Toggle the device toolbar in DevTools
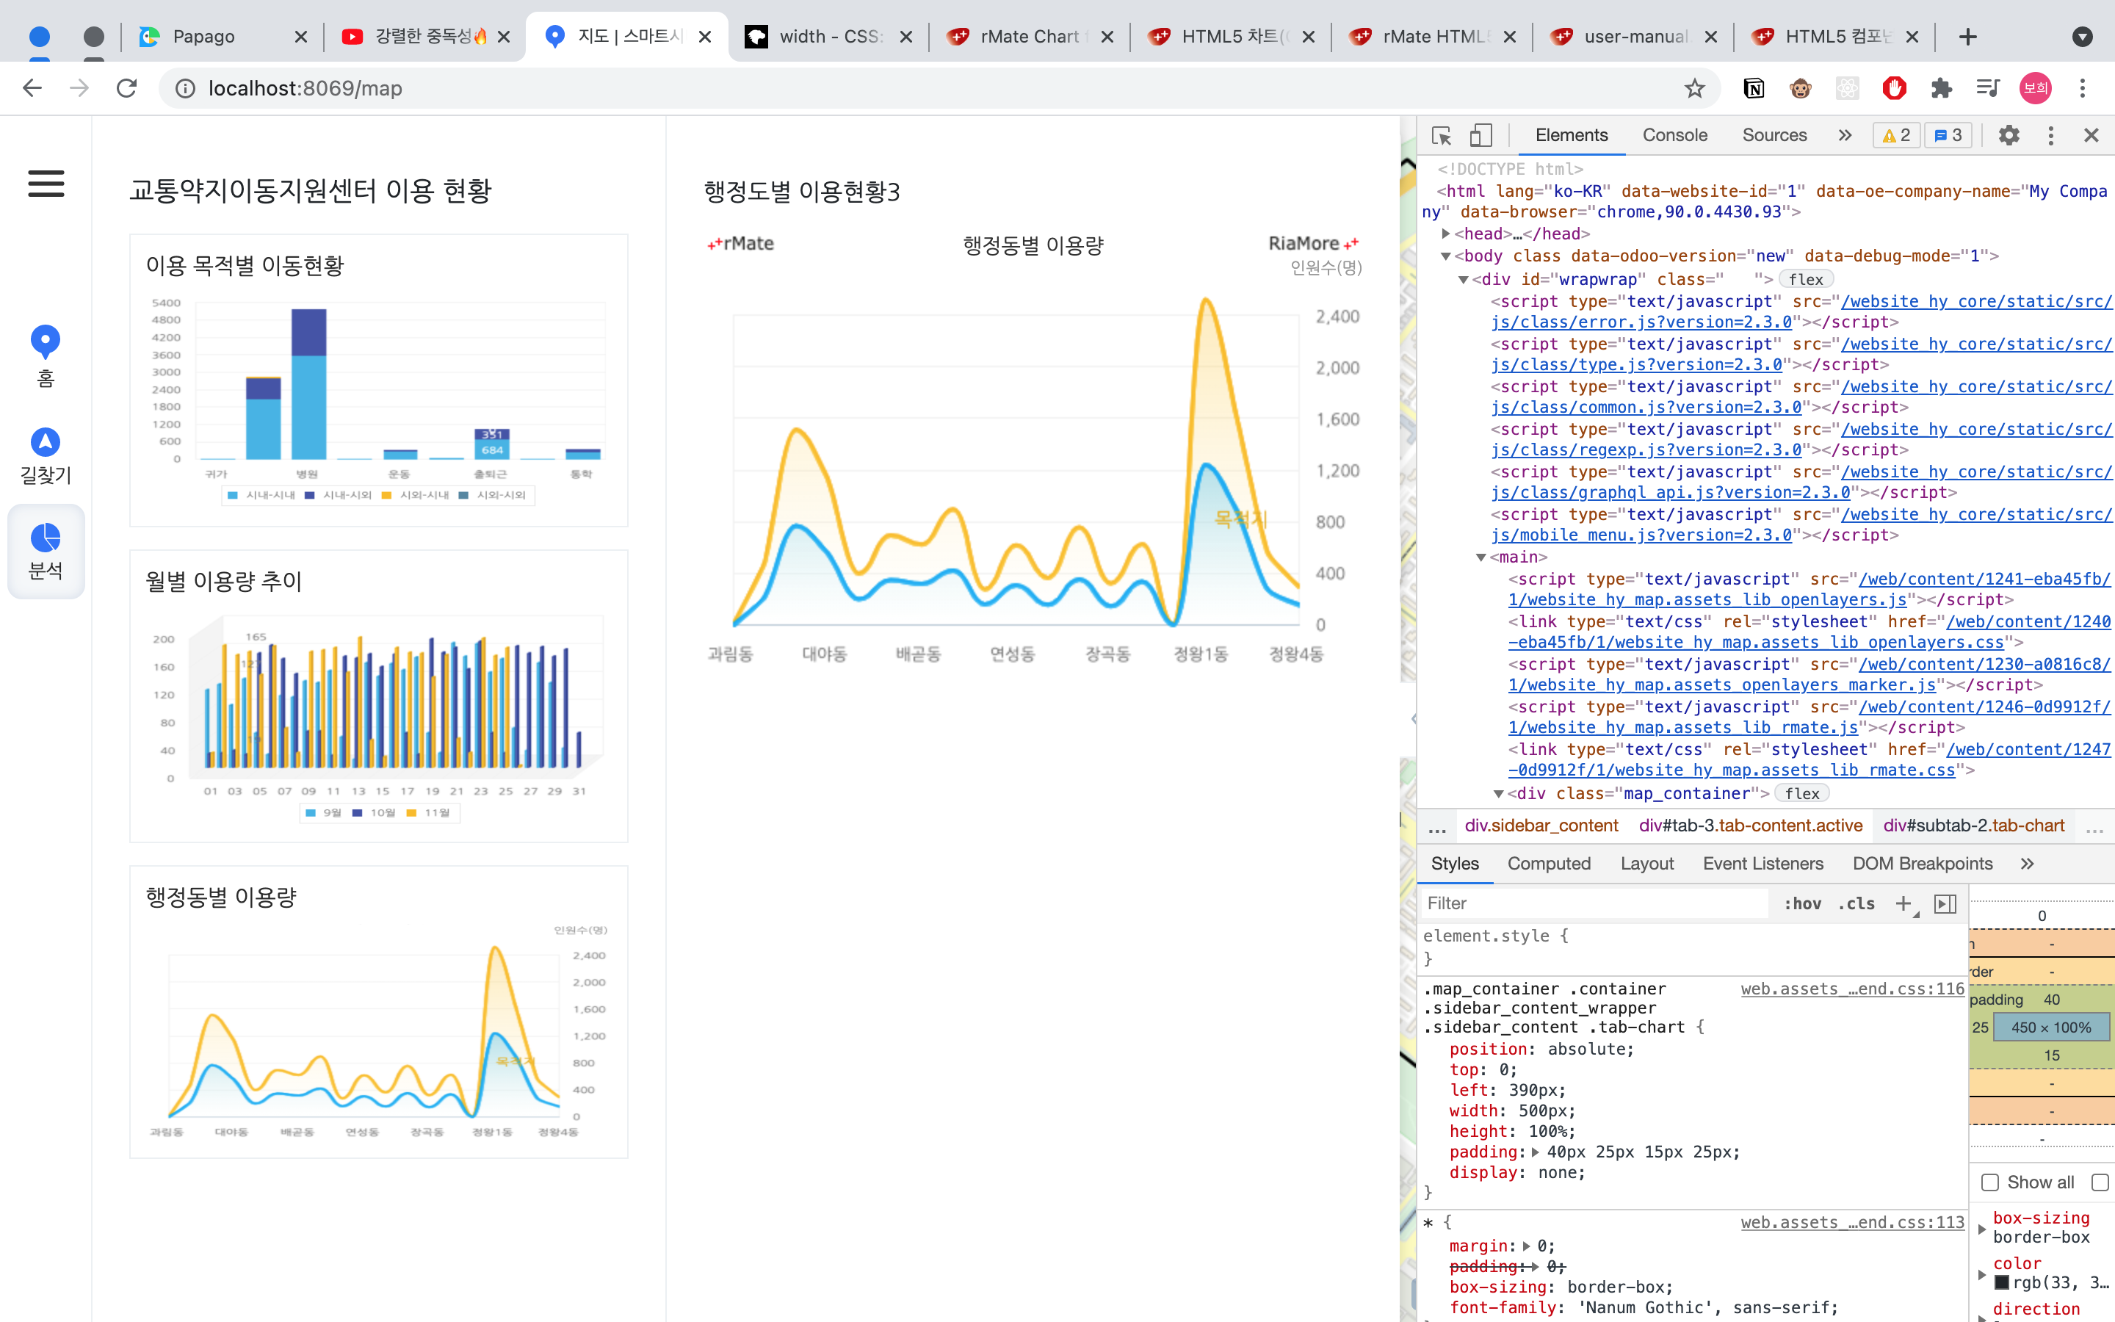Viewport: 2115px width, 1322px height. 1480,136
